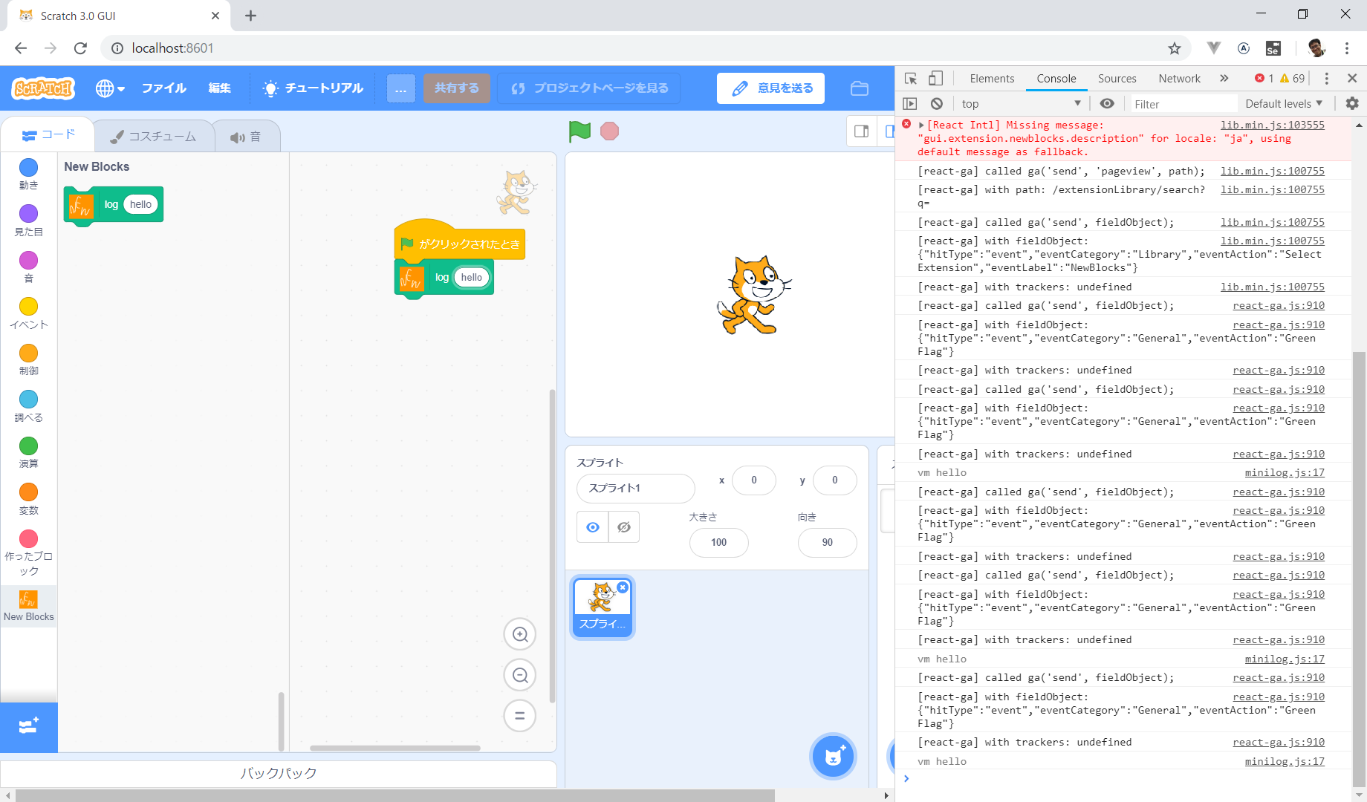Switch to the コスチューム tab
Image resolution: width=1367 pixels, height=802 pixels.
[x=154, y=136]
